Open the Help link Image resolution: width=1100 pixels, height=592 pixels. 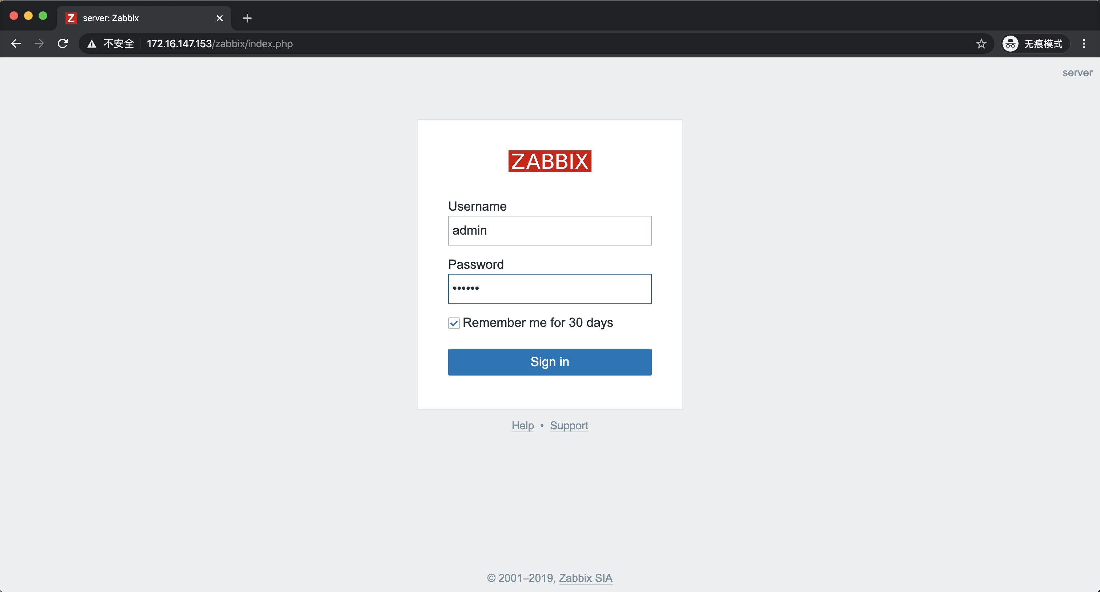523,425
